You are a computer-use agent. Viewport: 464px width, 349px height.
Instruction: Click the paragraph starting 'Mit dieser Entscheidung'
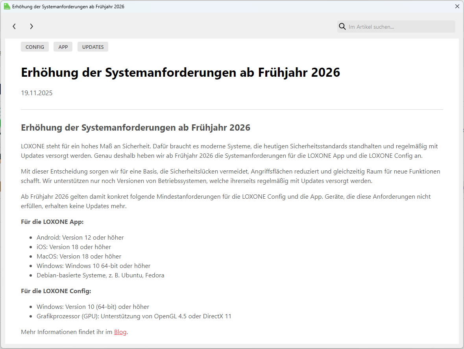[231, 176]
